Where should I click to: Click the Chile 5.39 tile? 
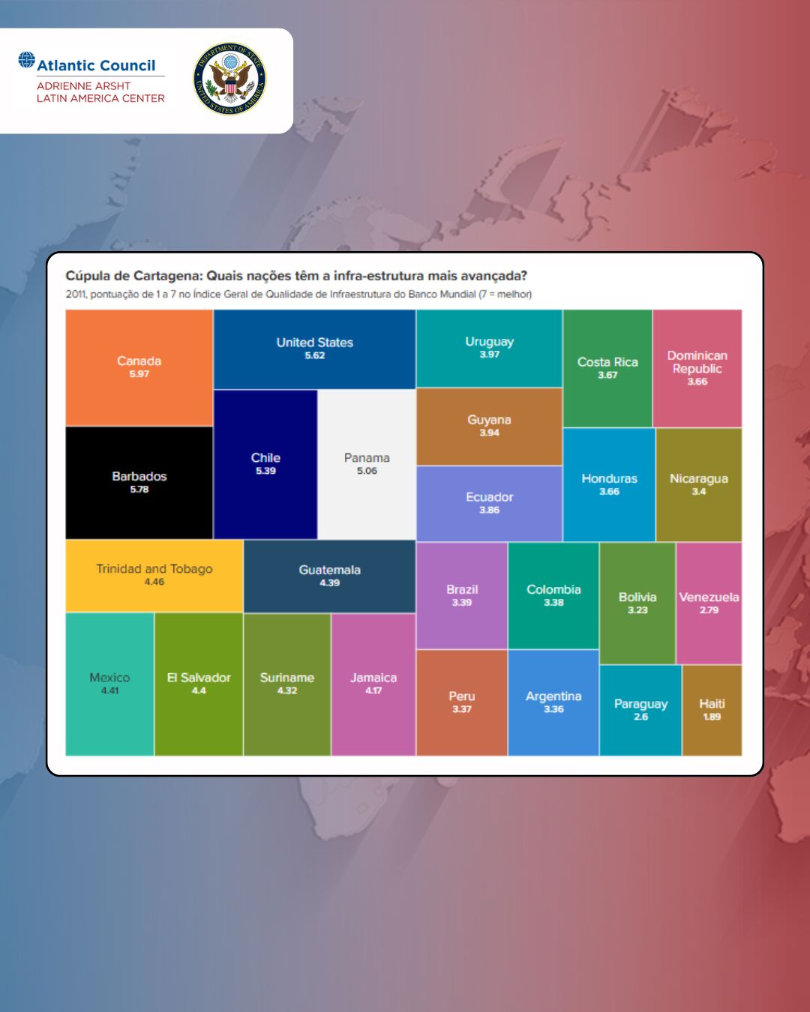pos(265,465)
